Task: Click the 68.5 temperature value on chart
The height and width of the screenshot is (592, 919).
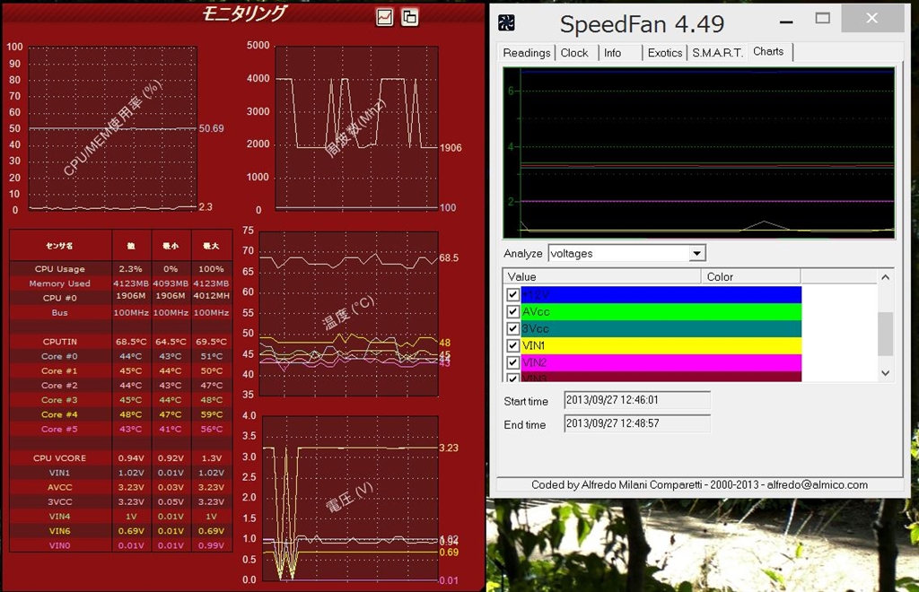Action: click(x=449, y=257)
